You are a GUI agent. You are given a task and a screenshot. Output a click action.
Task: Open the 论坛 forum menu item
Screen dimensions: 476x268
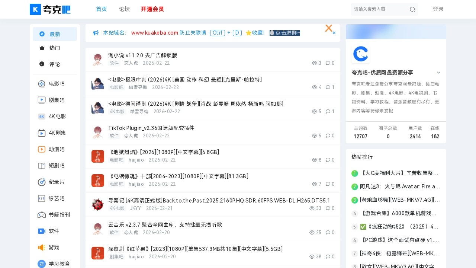point(124,9)
